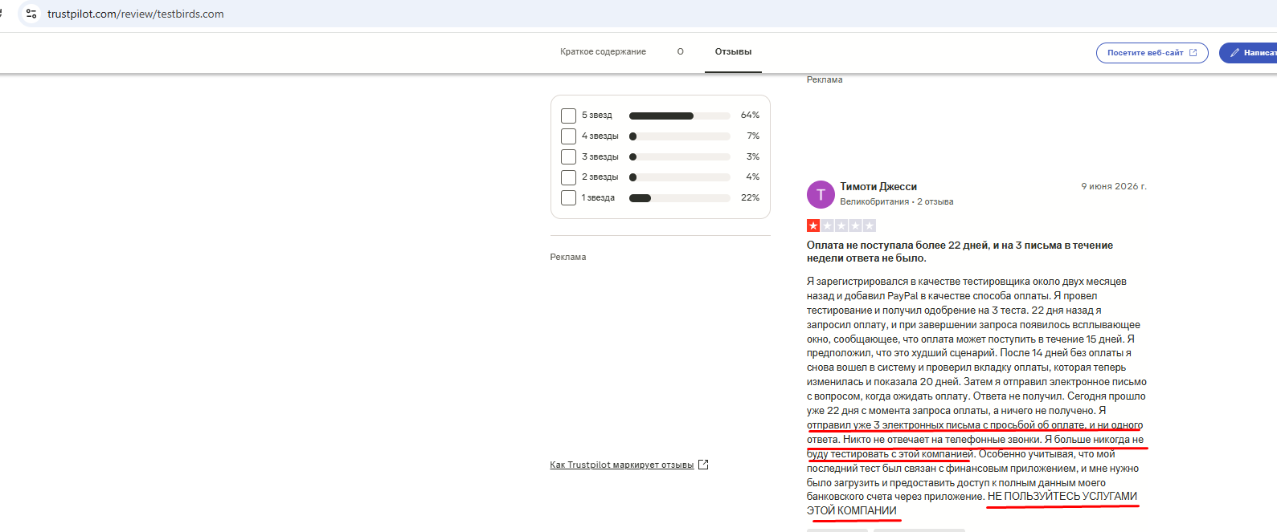Open the Краткое содержание tab
Screen dimensions: 1277x532
(x=603, y=51)
